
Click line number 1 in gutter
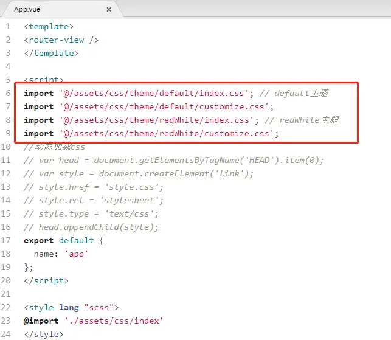(x=9, y=26)
